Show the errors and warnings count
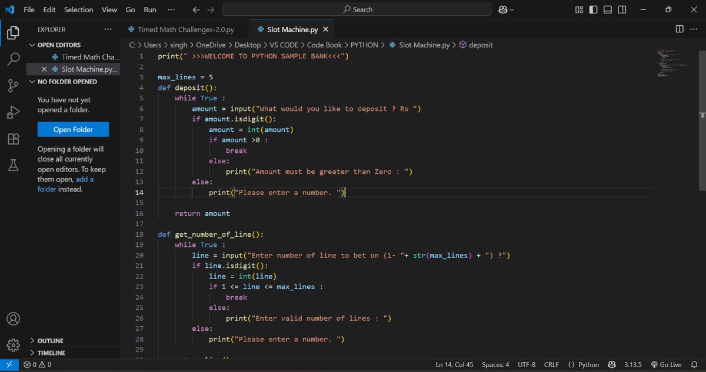Screen dimensions: 706x372 coord(37,365)
